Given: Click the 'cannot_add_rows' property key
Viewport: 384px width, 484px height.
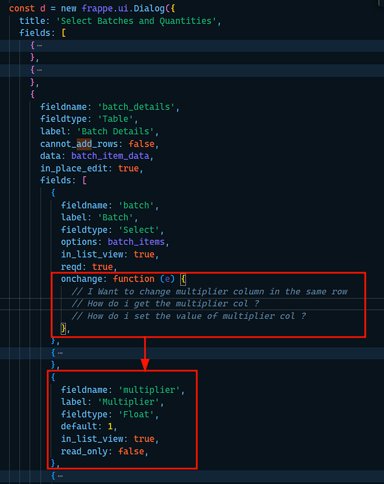Looking at the screenshot, I should (79, 144).
